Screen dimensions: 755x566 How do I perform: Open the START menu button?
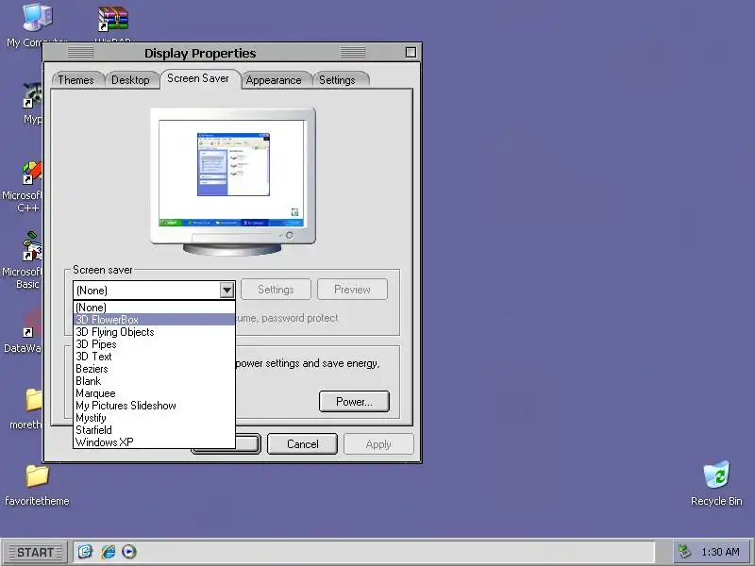tap(34, 552)
